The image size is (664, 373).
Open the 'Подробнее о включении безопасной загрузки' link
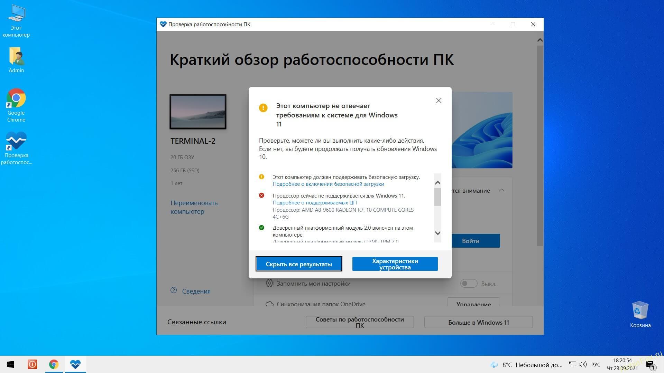point(328,184)
